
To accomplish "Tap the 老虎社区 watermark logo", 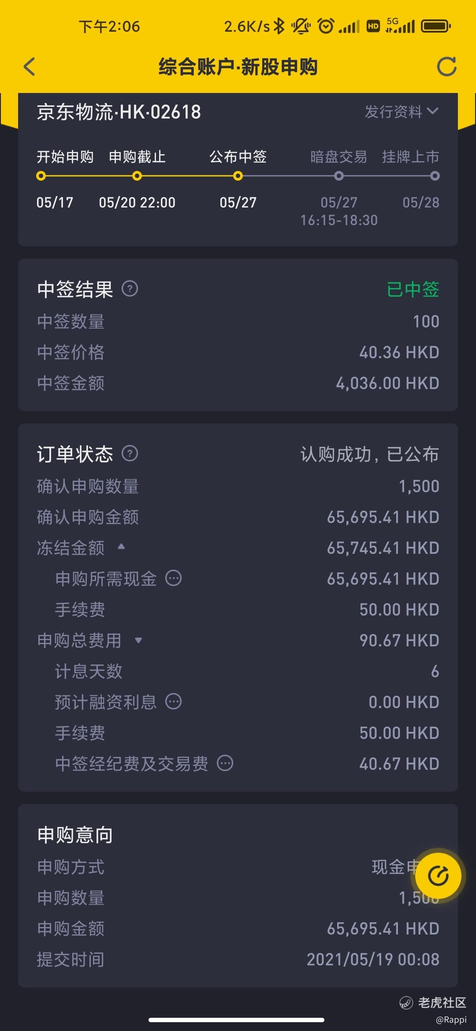I will point(432,1003).
